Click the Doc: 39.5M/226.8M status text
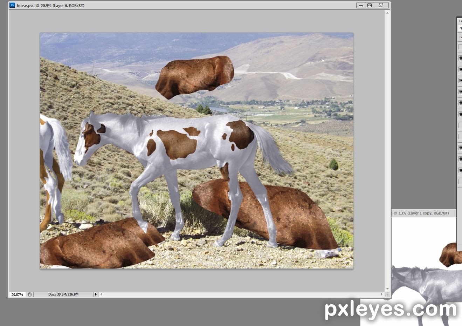This screenshot has height=326, width=462. click(63, 294)
